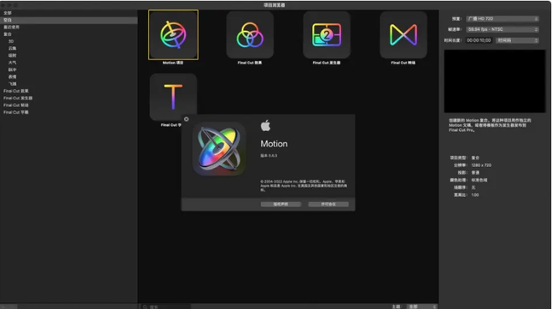Screen dimensions: 552x309
Task: Click the Apple logo in About dialog
Action: point(266,125)
